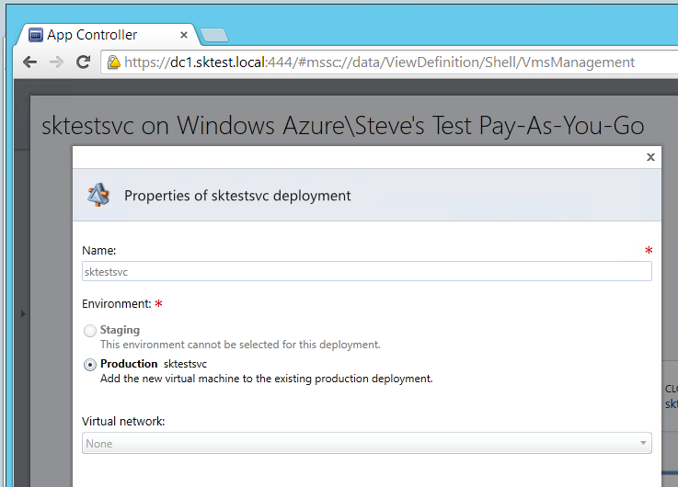Viewport: 678px width, 487px height.
Task: Open the Virtual network dropdown
Action: [x=367, y=443]
